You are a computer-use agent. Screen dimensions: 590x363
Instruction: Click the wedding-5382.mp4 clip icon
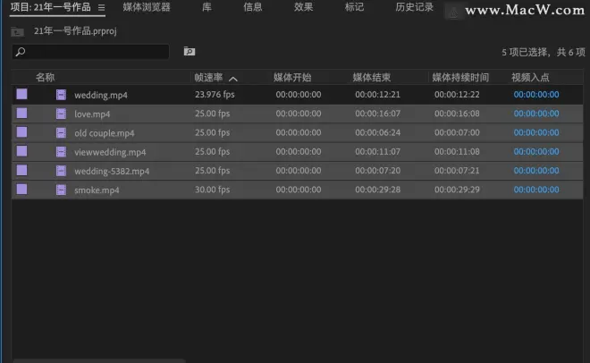(x=61, y=171)
